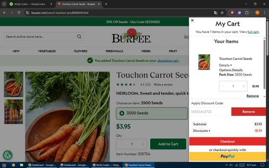269x168 pixels.
Task: Open the HERBS menu category
Action: click(x=146, y=51)
